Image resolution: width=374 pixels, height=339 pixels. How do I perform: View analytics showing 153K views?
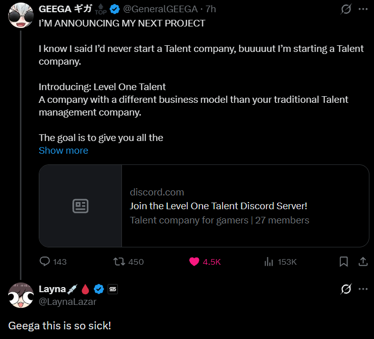pyautogui.click(x=280, y=262)
